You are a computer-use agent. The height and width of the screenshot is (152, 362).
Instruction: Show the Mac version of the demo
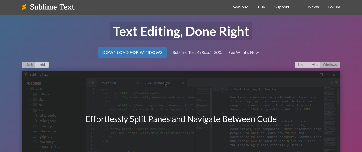[315, 65]
